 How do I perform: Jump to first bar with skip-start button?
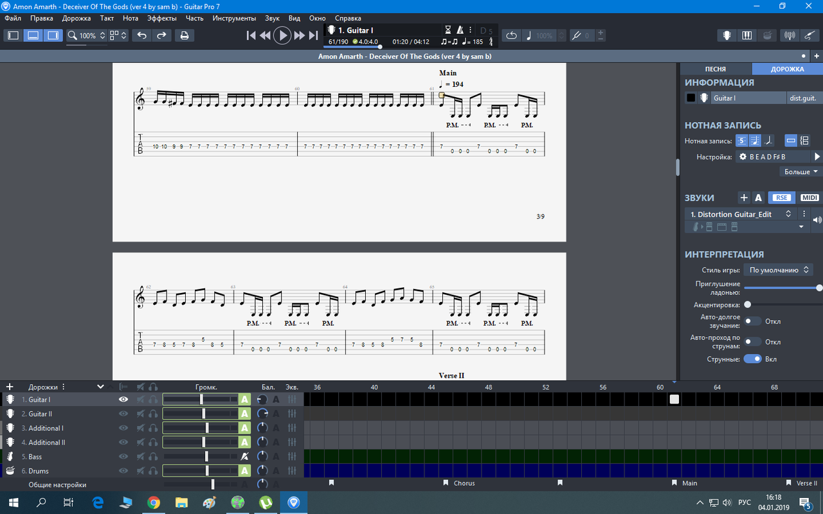(x=251, y=35)
